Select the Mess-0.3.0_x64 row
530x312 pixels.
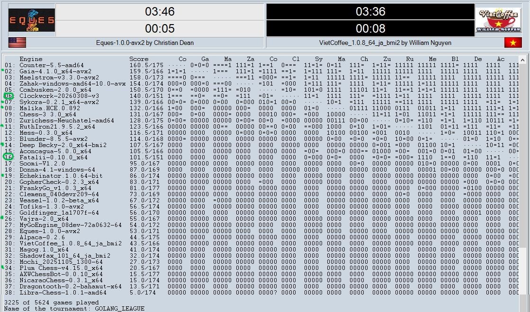[261, 132]
